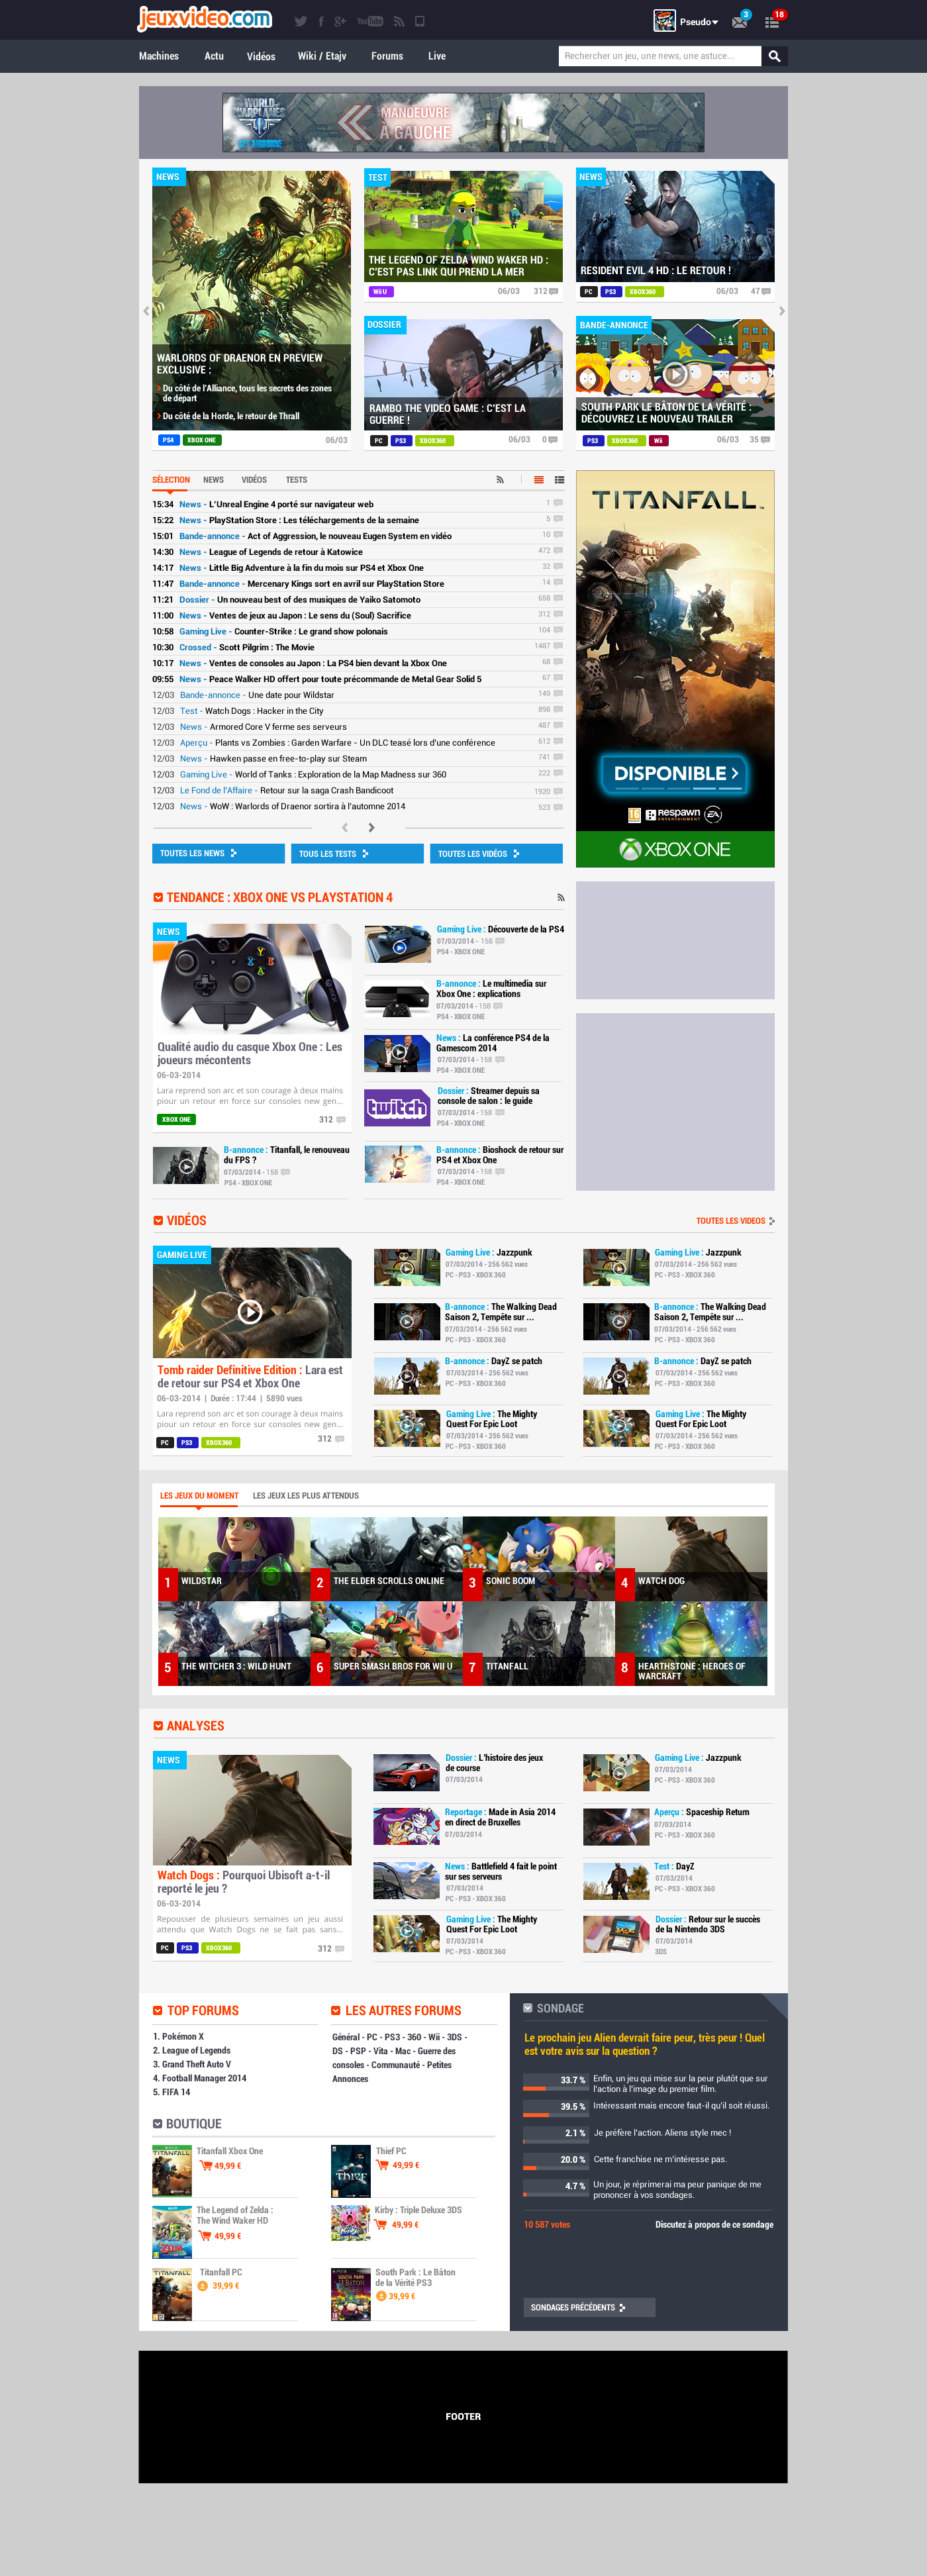Screen dimensions: 927x2576
Task: Click RSS icon beside Tendance section title
Action: (560, 898)
